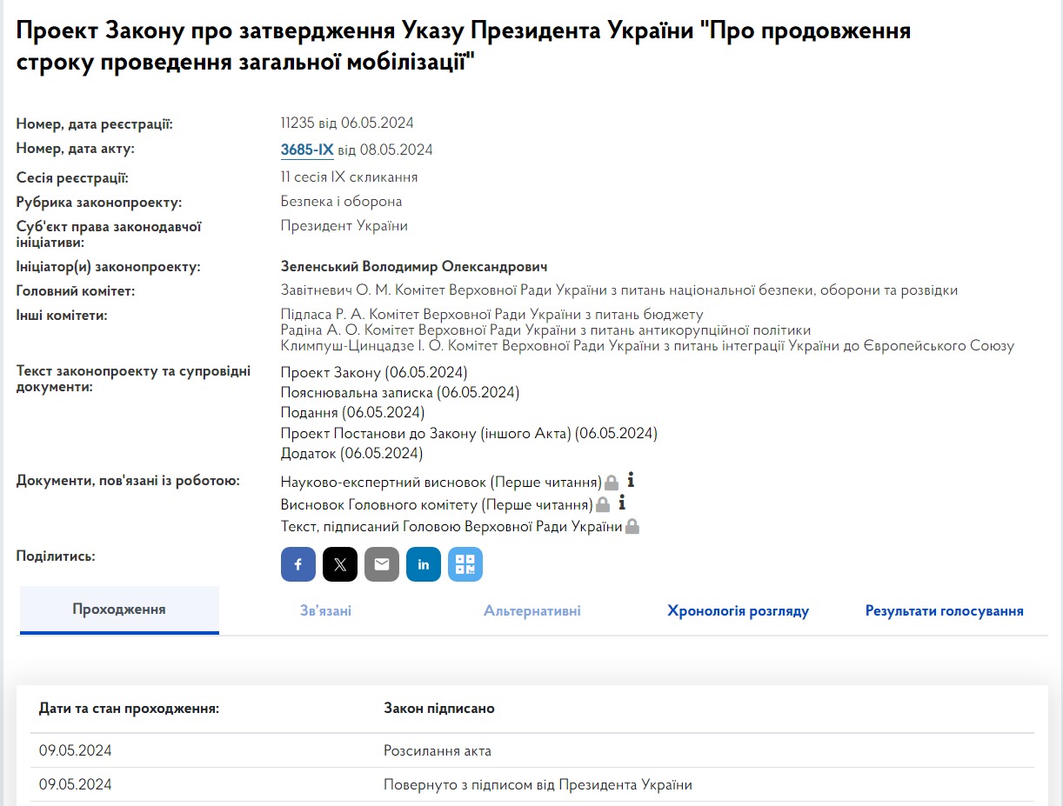This screenshot has width=1063, height=806.
Task: Open Додаток (06.05.2024) document
Action: click(351, 453)
